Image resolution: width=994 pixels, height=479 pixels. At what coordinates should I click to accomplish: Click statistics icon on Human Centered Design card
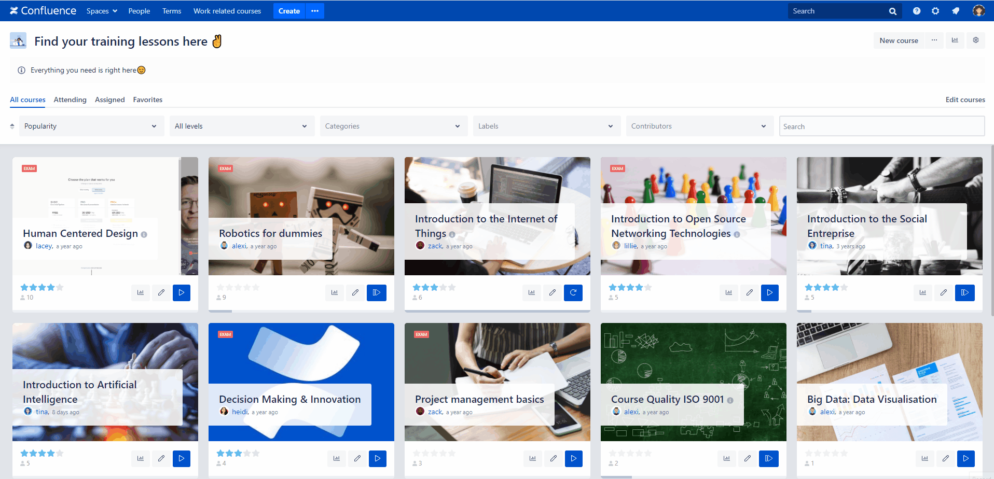point(141,292)
